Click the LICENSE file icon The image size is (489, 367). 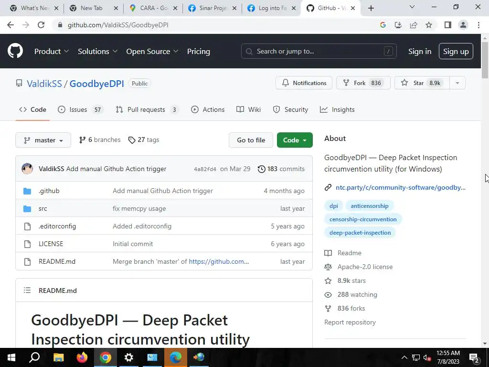point(27,244)
